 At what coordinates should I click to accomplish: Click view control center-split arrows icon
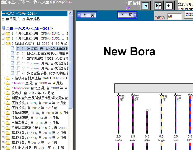pyautogui.click(x=158, y=6)
